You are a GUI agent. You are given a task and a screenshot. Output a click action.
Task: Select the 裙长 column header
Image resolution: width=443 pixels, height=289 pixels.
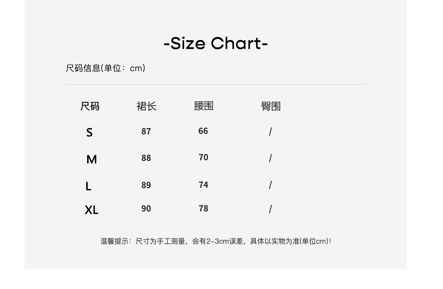(146, 106)
